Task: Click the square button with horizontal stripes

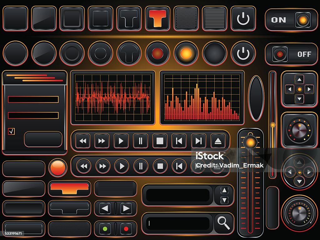Action: point(214,18)
